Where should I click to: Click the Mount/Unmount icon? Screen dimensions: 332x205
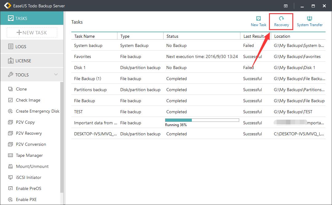(10, 166)
